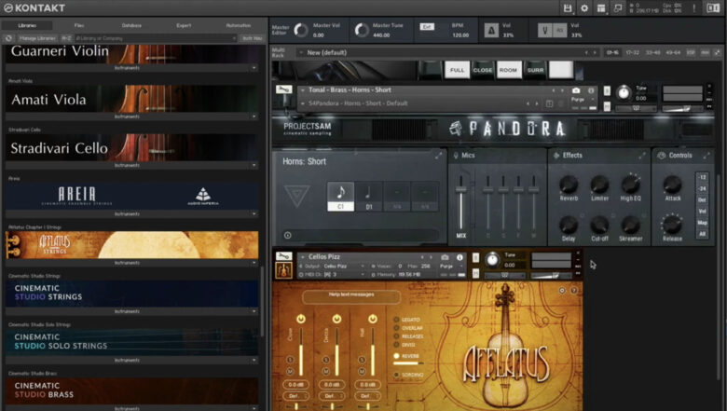Select the C1 short note articulation
Viewport: 727px width, 411px height.
click(x=341, y=197)
